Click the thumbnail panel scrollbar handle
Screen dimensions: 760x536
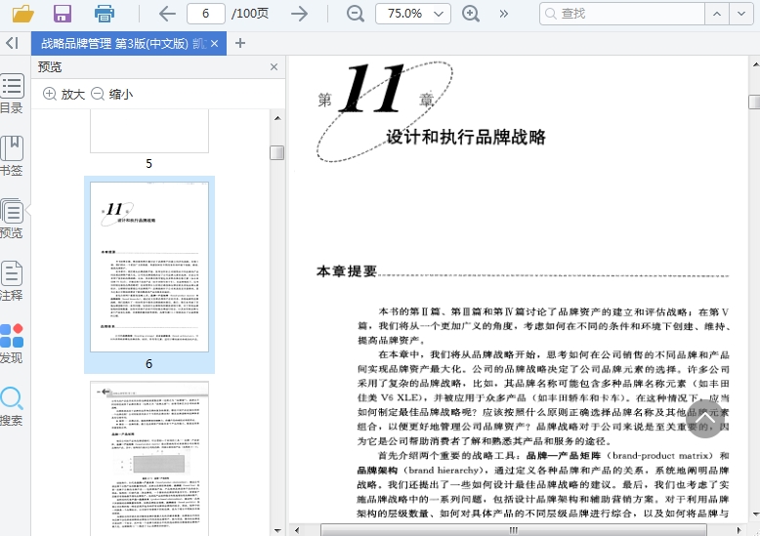click(x=276, y=152)
